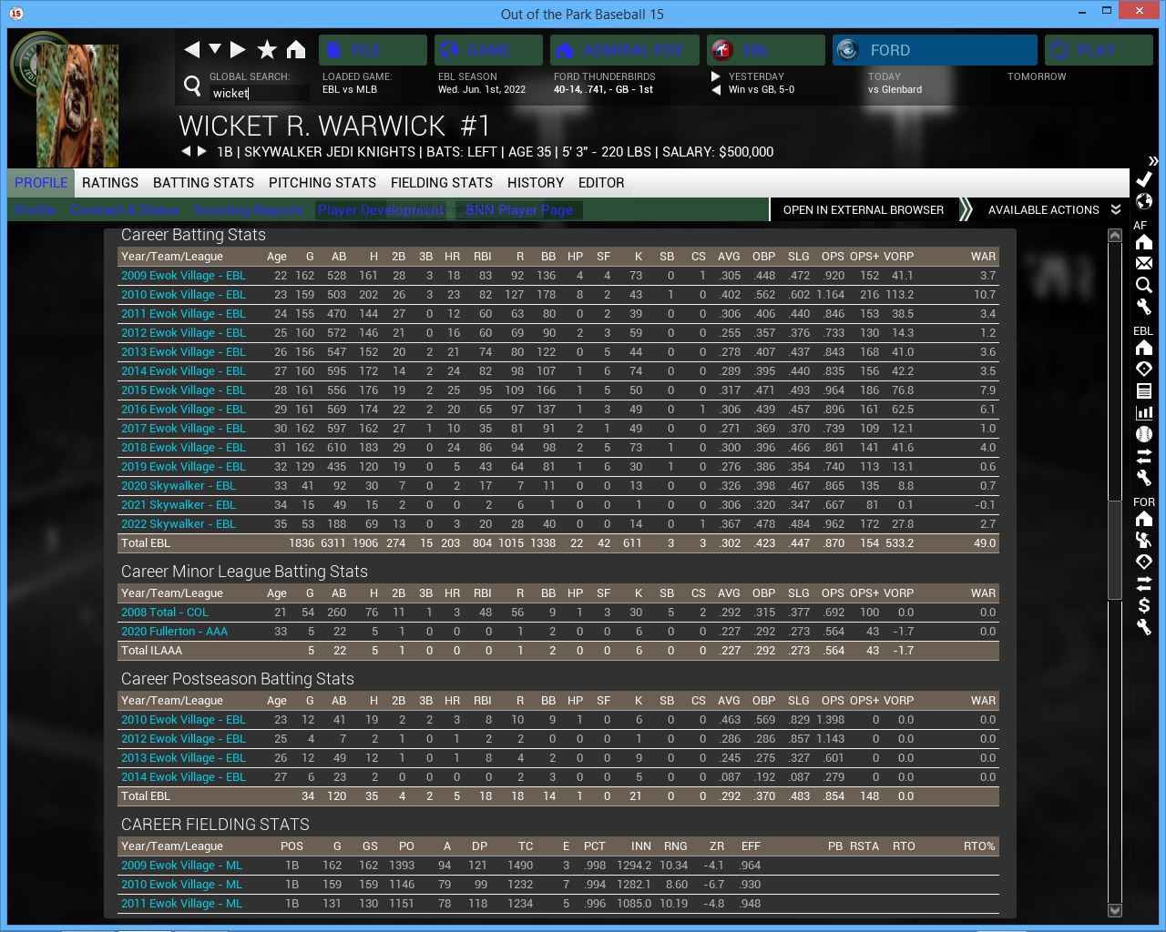
Task: Click the star bookmarks icon
Action: [x=267, y=50]
